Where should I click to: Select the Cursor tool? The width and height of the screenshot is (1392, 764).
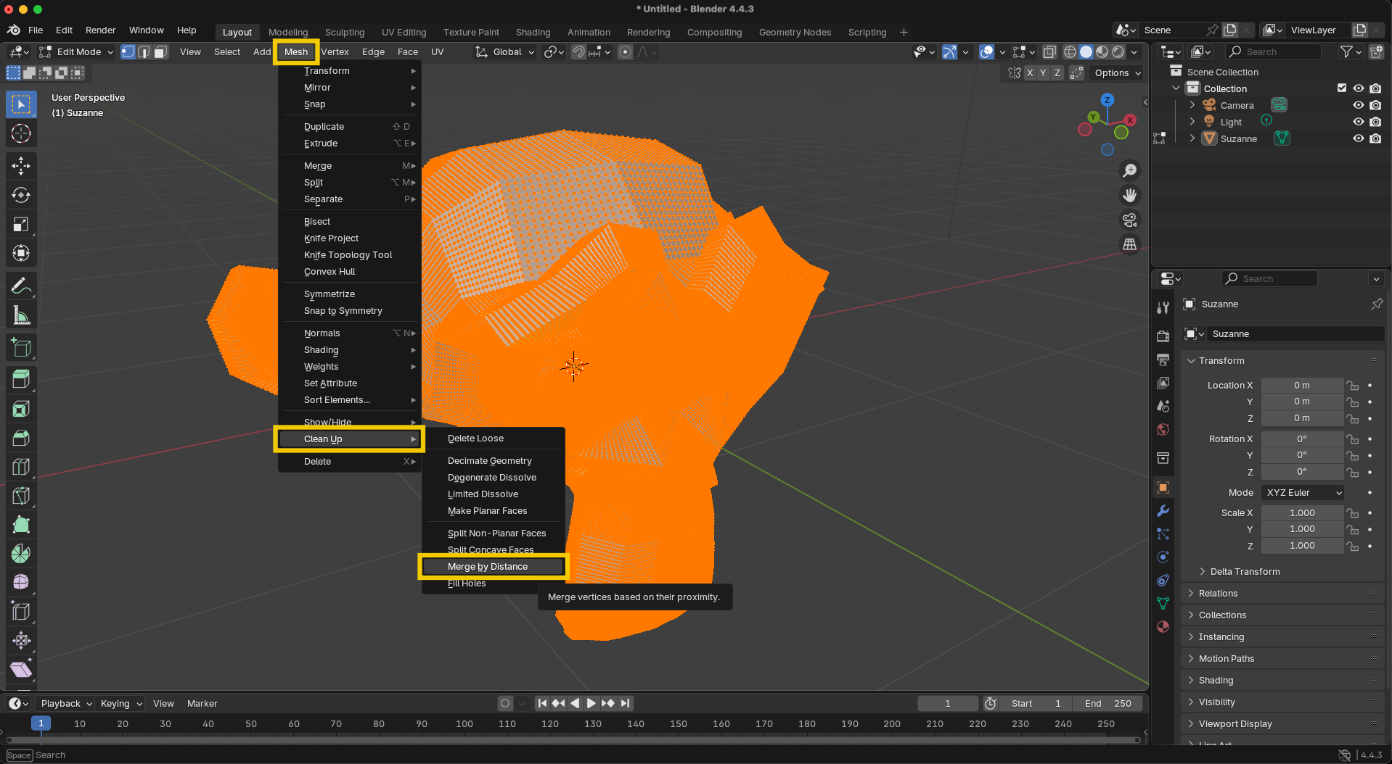coord(21,133)
